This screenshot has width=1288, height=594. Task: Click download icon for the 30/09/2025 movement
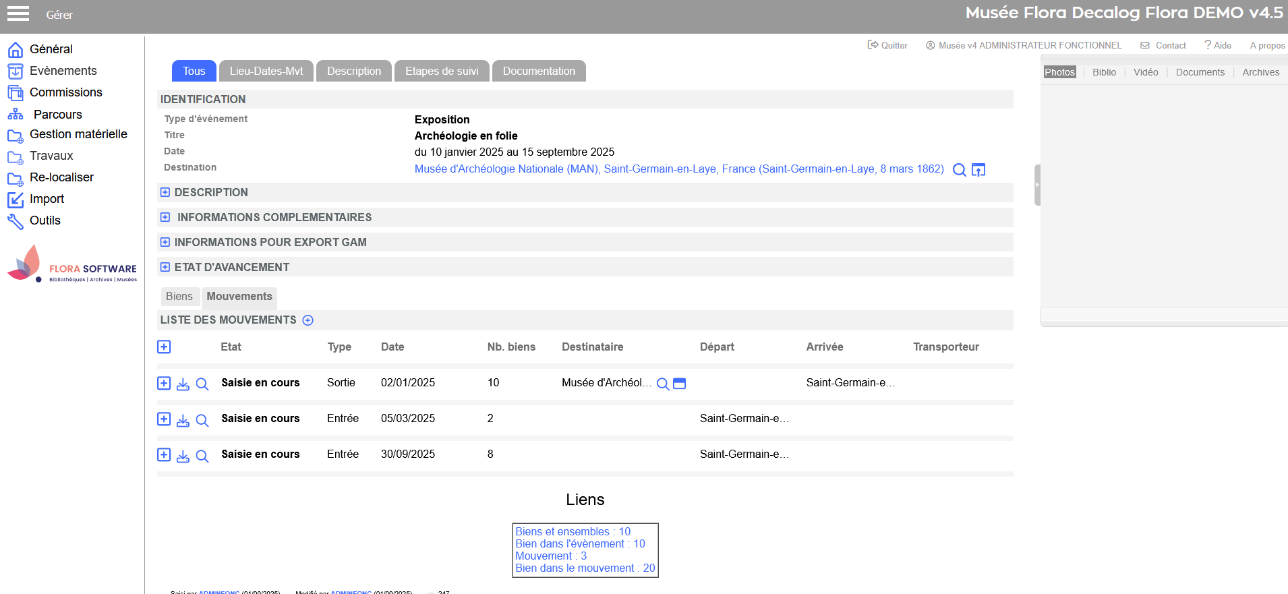tap(183, 455)
